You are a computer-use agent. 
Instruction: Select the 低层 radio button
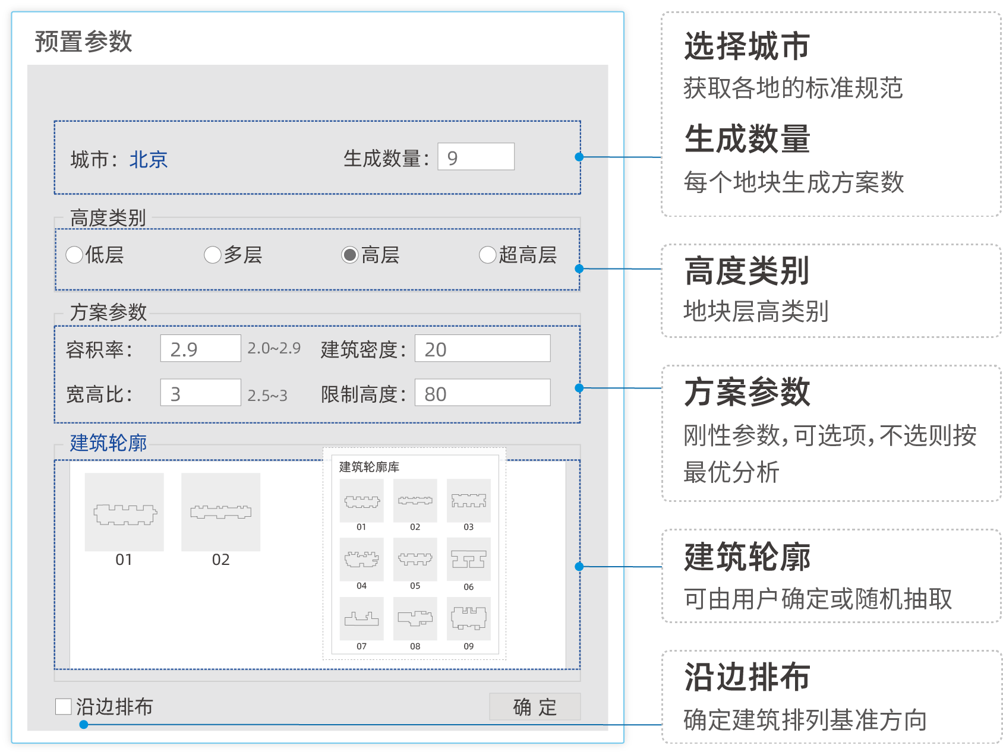coord(74,255)
